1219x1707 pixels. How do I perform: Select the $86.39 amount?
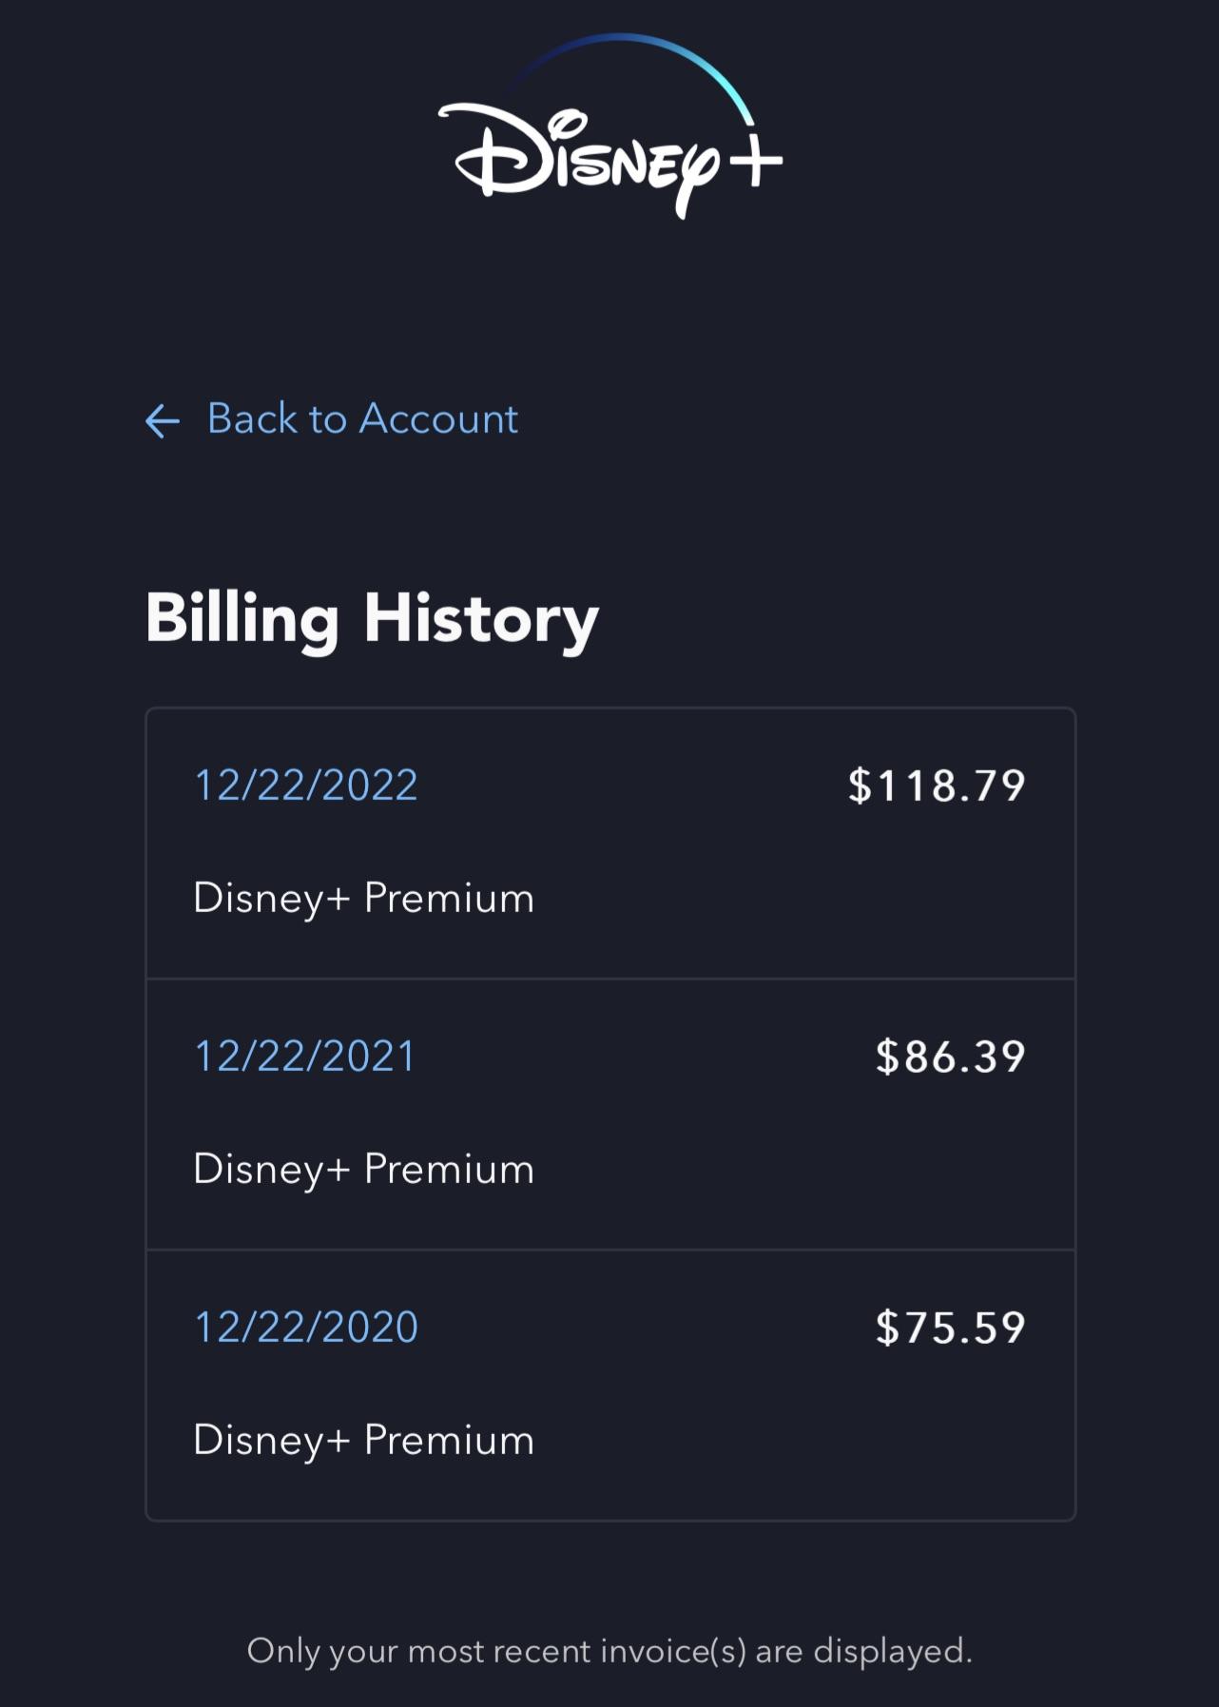coord(951,1056)
